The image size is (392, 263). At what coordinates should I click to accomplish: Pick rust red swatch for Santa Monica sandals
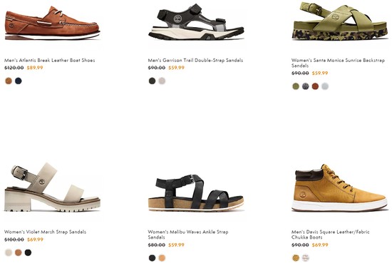pyautogui.click(x=315, y=86)
